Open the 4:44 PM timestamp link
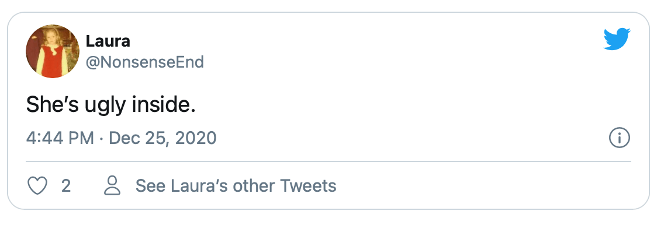Viewport: 671px width, 225px height. [x=60, y=138]
